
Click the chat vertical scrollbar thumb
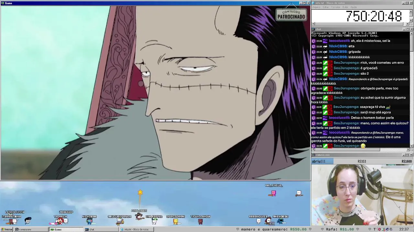click(x=411, y=43)
